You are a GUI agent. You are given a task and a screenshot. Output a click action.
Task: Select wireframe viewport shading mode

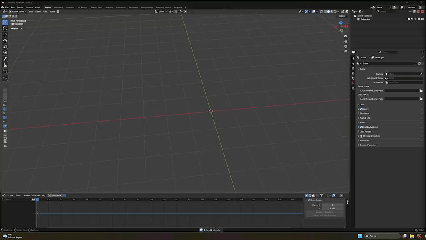[x=325, y=11]
